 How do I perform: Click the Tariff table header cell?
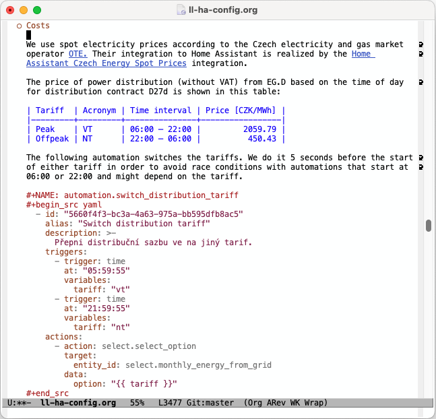(50, 110)
